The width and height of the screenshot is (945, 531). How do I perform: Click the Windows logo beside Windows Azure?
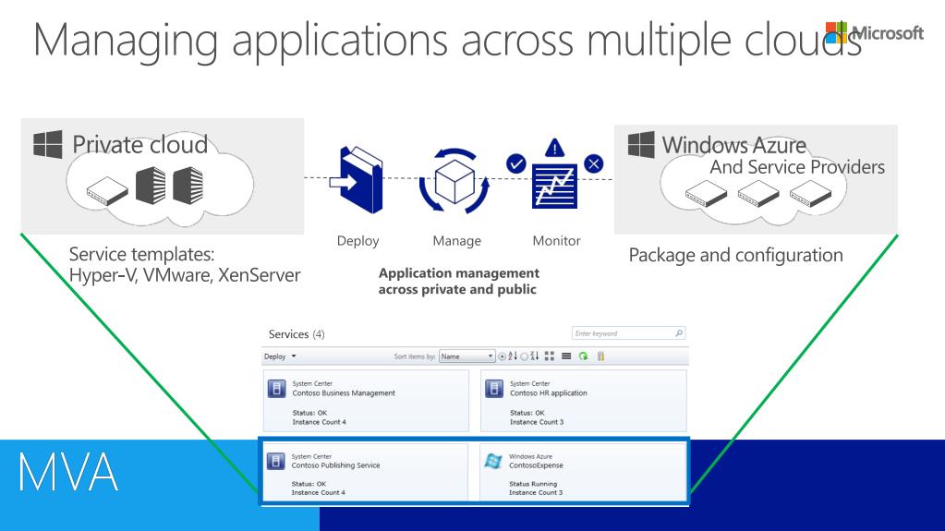pyautogui.click(x=641, y=145)
